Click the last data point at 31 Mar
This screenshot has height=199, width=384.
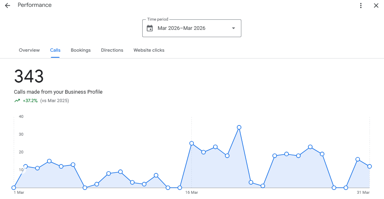369,166
